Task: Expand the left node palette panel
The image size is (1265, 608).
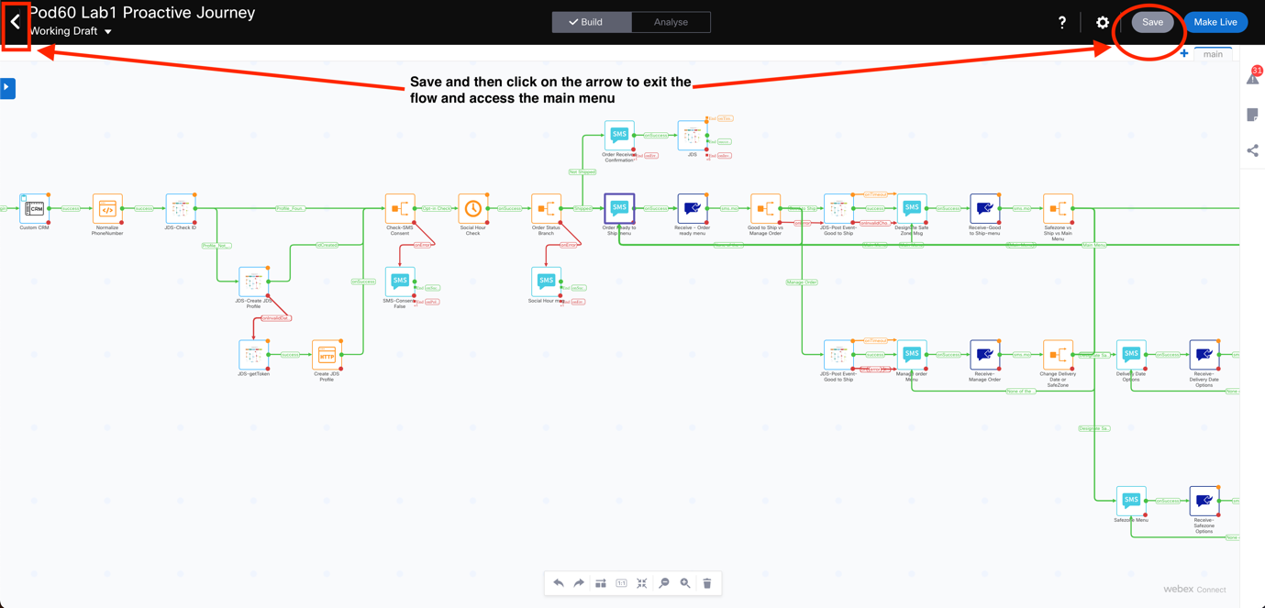Action: tap(7, 88)
